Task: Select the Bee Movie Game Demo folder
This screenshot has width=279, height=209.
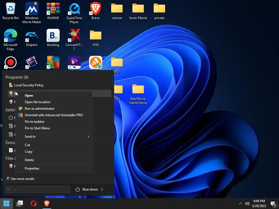Action: point(138,94)
